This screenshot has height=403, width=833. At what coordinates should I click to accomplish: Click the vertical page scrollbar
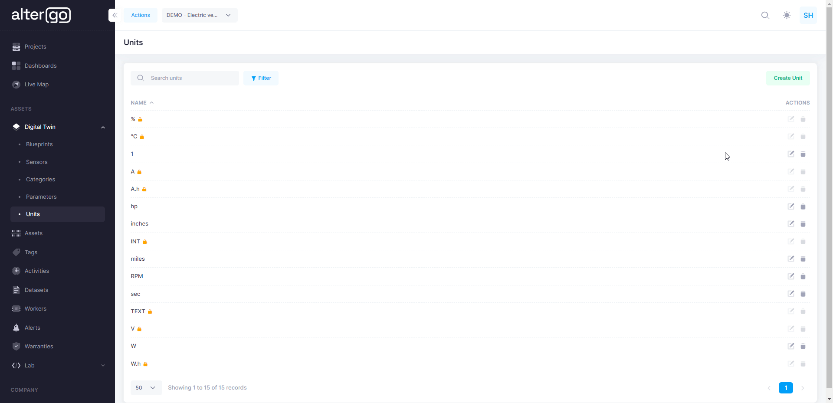click(x=829, y=195)
